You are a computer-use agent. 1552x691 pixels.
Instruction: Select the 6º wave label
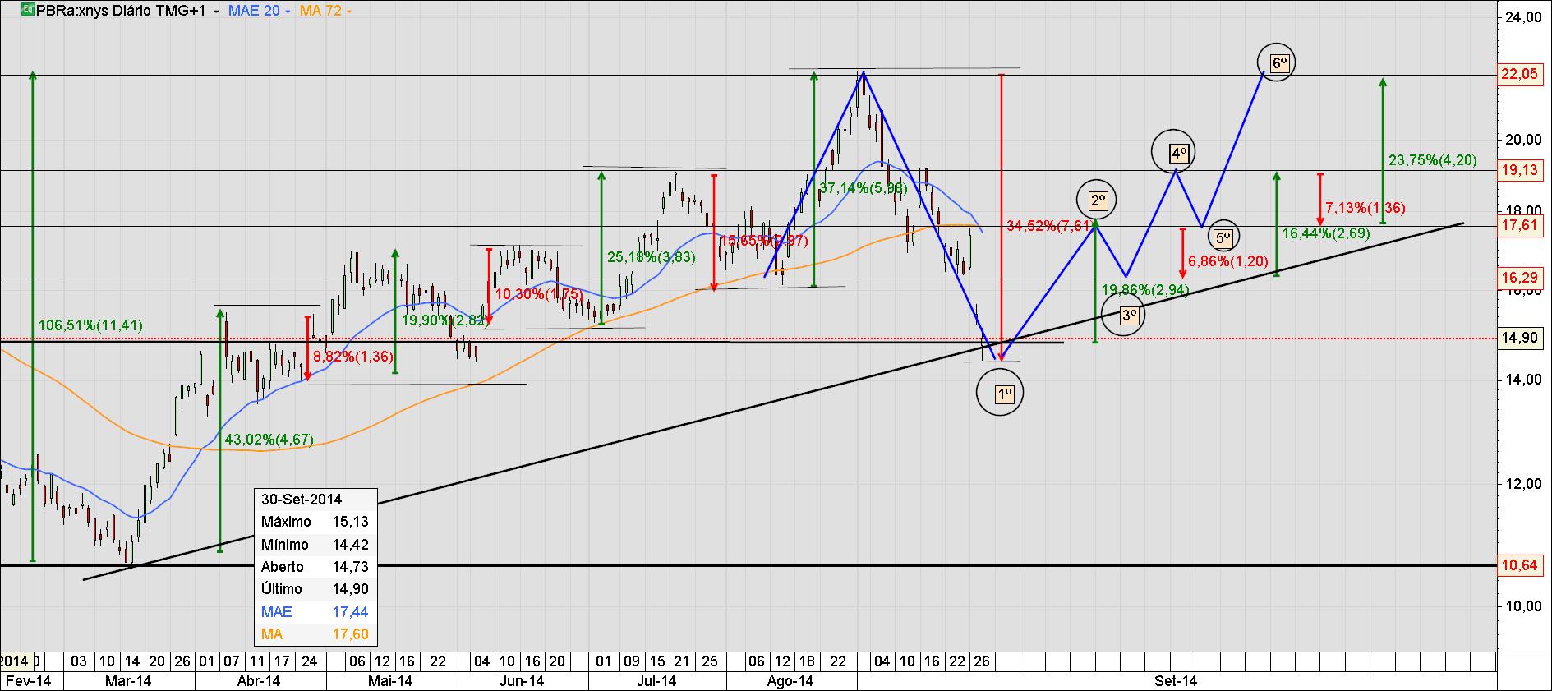[1278, 63]
